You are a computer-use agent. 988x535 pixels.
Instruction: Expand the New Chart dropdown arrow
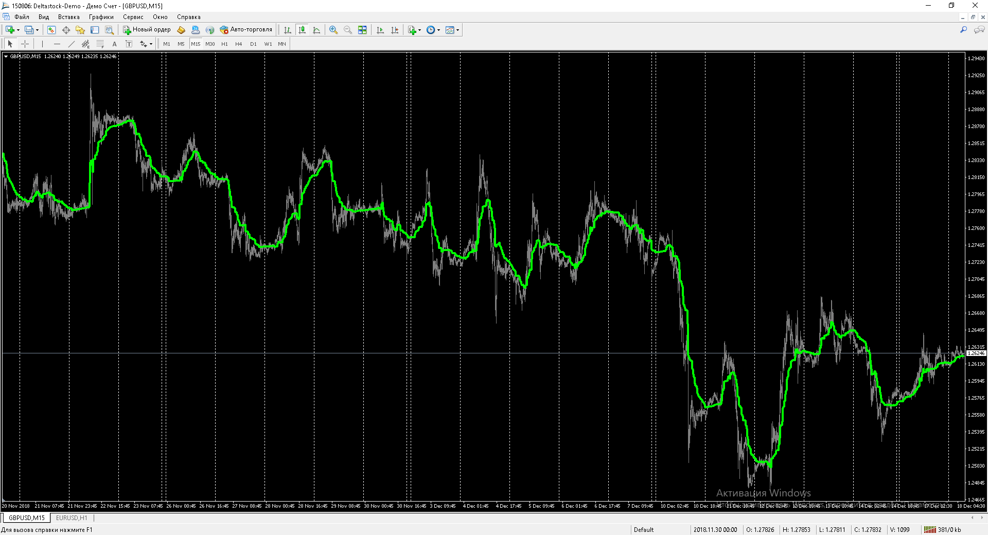[18, 30]
